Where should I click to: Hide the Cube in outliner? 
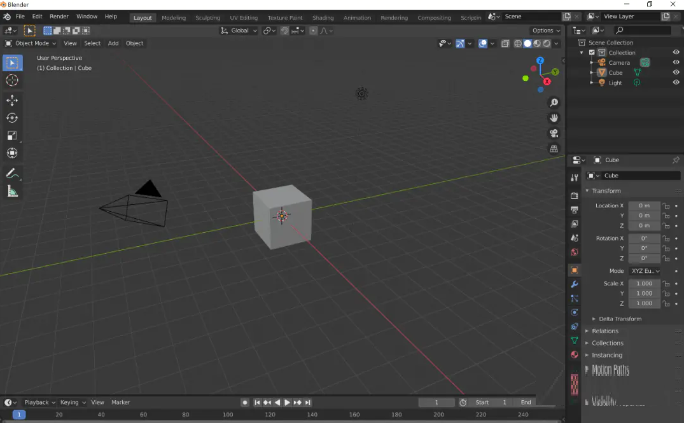coord(676,73)
